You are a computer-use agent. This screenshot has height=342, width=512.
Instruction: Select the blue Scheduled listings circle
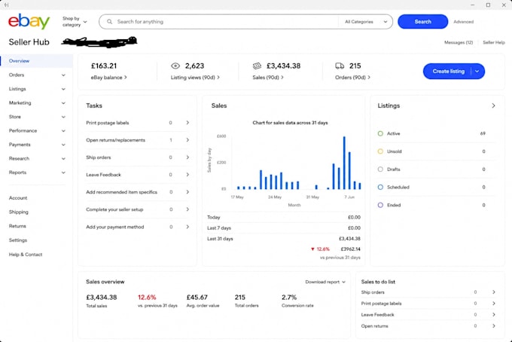(x=380, y=187)
